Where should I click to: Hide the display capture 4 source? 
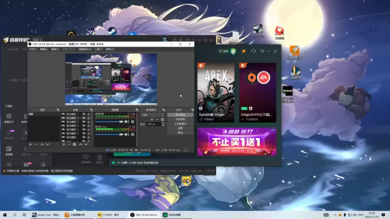(84, 126)
